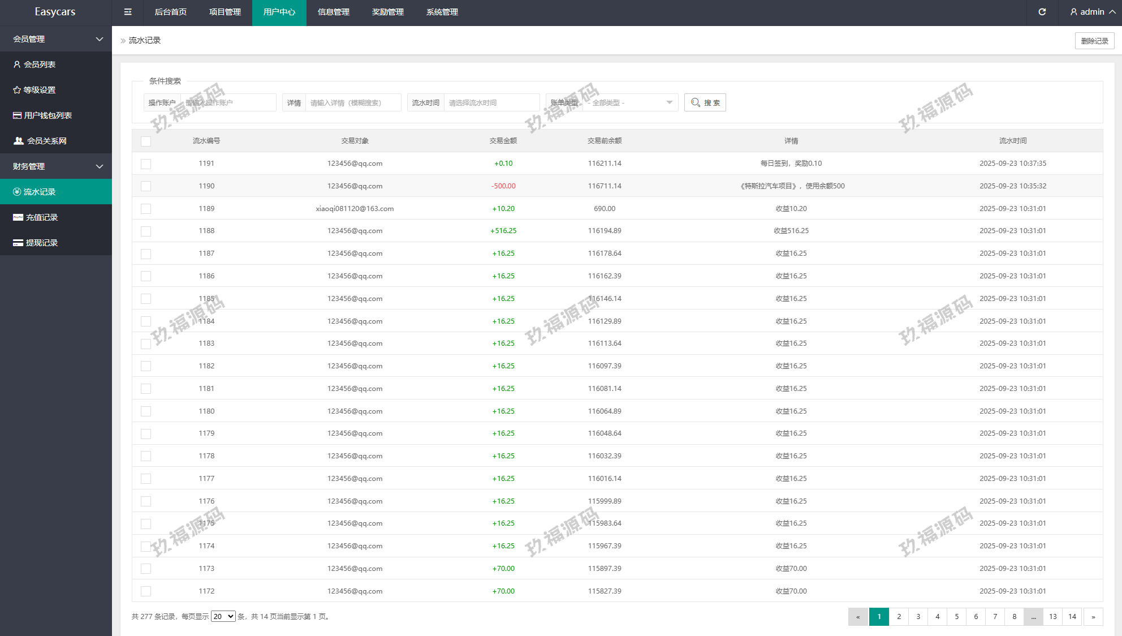This screenshot has width=1122, height=636.
Task: Focus the 操作账户 input field
Action: 227,102
